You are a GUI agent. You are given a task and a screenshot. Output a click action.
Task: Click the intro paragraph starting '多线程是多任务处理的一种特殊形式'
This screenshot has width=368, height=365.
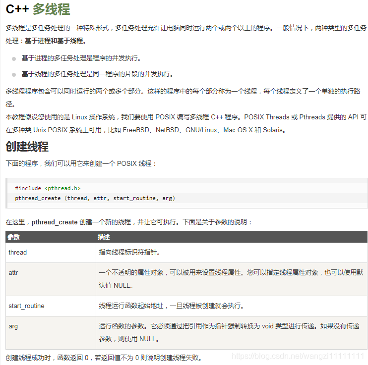tap(186, 34)
